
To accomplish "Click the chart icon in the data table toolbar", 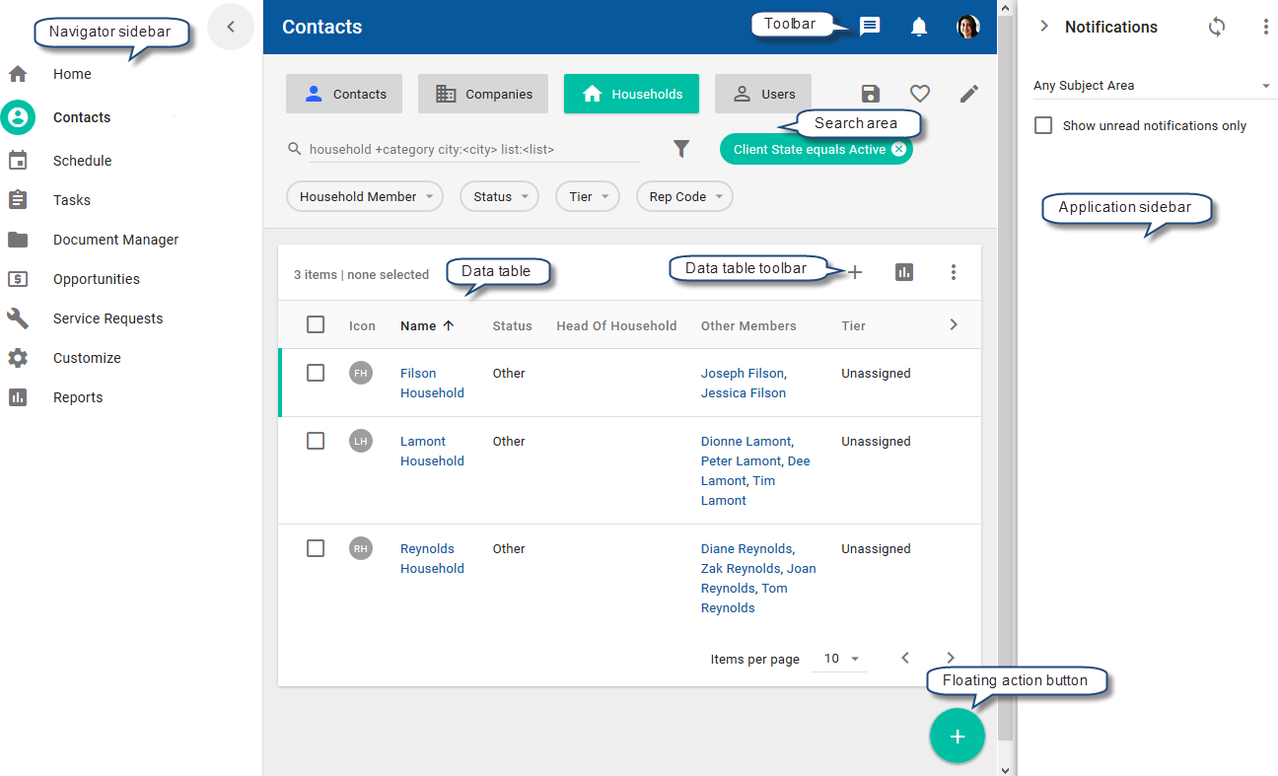I will (x=904, y=271).
